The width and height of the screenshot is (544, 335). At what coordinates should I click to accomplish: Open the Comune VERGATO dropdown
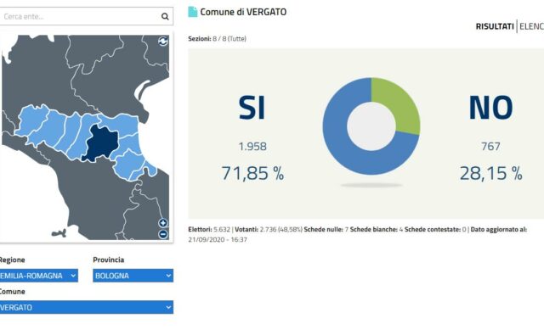click(87, 307)
